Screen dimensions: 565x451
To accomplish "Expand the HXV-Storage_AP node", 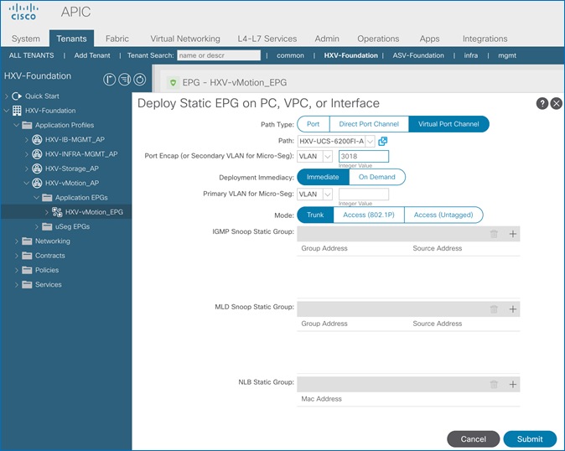I will click(x=27, y=168).
